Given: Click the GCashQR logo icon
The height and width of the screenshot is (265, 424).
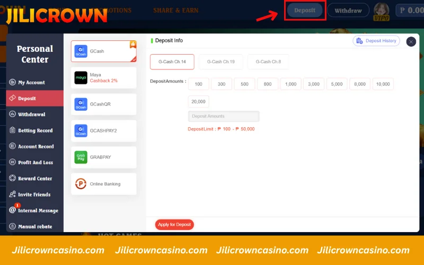Looking at the screenshot, I should (81, 104).
